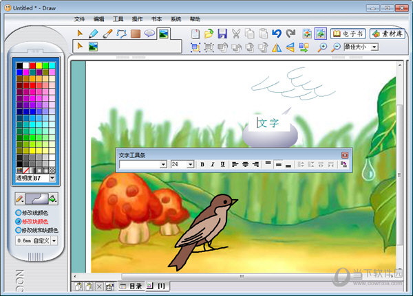Click the Redo arrow
Screen dimensions: 413x296
(x=290, y=34)
